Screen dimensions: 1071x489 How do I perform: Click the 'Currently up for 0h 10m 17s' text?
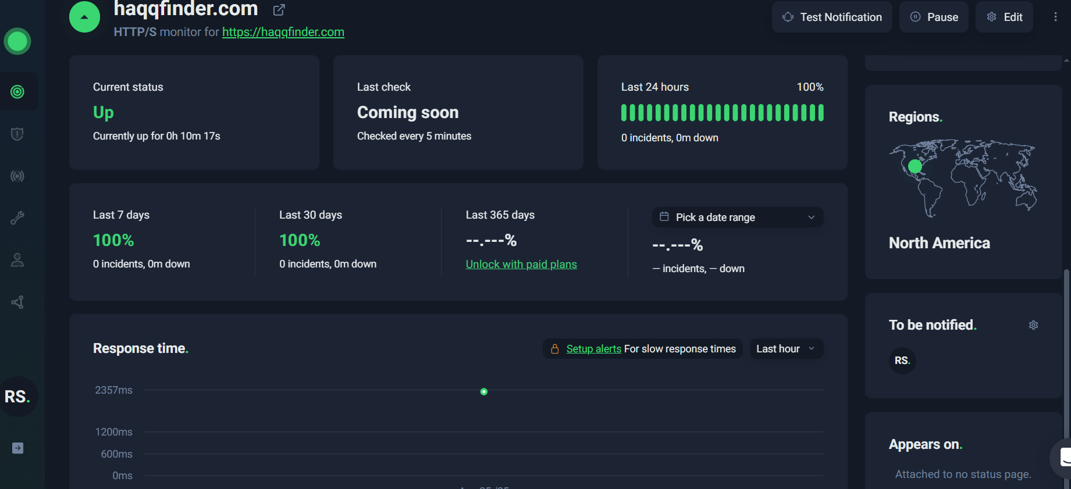(156, 136)
